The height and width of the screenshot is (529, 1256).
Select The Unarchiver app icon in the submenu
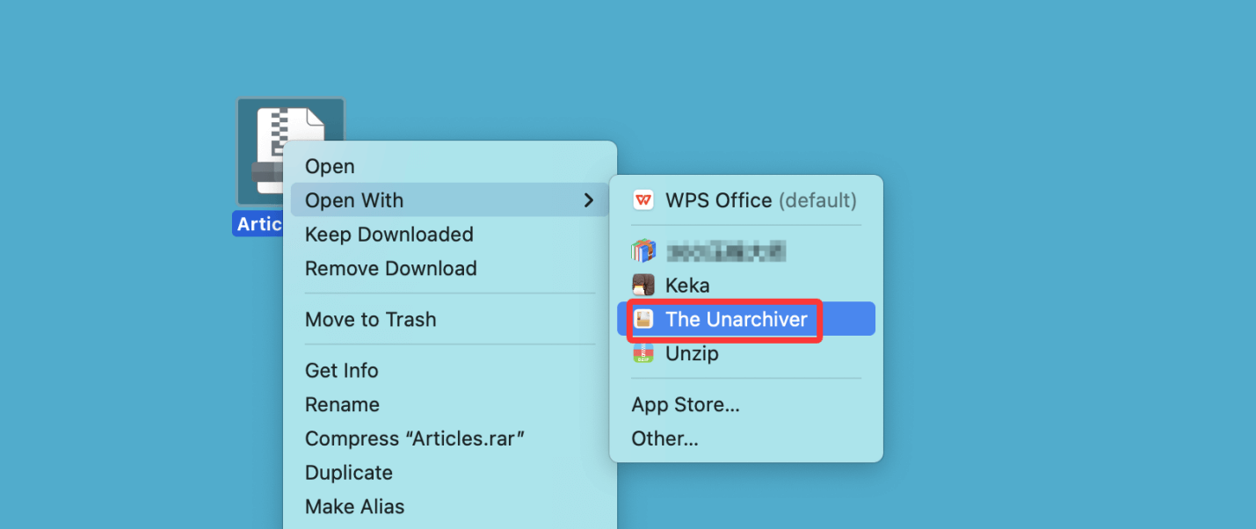pyautogui.click(x=643, y=319)
